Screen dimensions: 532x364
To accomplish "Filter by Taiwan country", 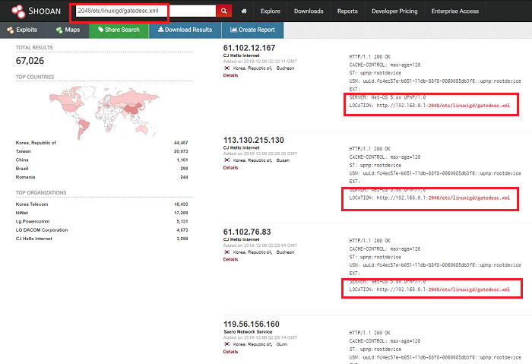I will click(x=23, y=151).
